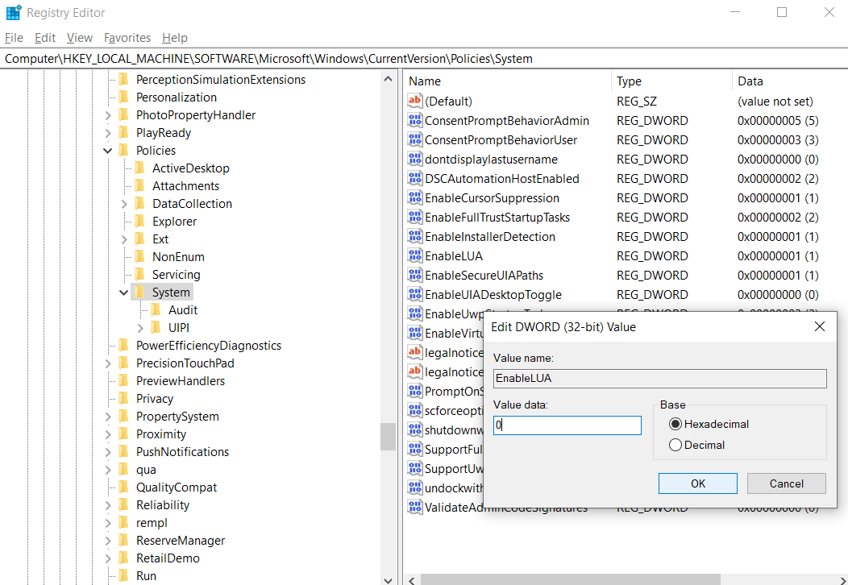Click the DWORD icon beside EnableFullTrustStartupTasks
This screenshot has height=585, width=848.
(x=415, y=218)
